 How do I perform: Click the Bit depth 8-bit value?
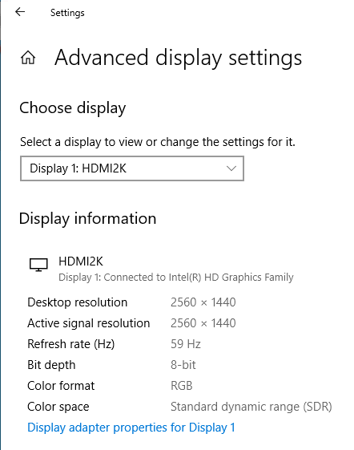(183, 365)
